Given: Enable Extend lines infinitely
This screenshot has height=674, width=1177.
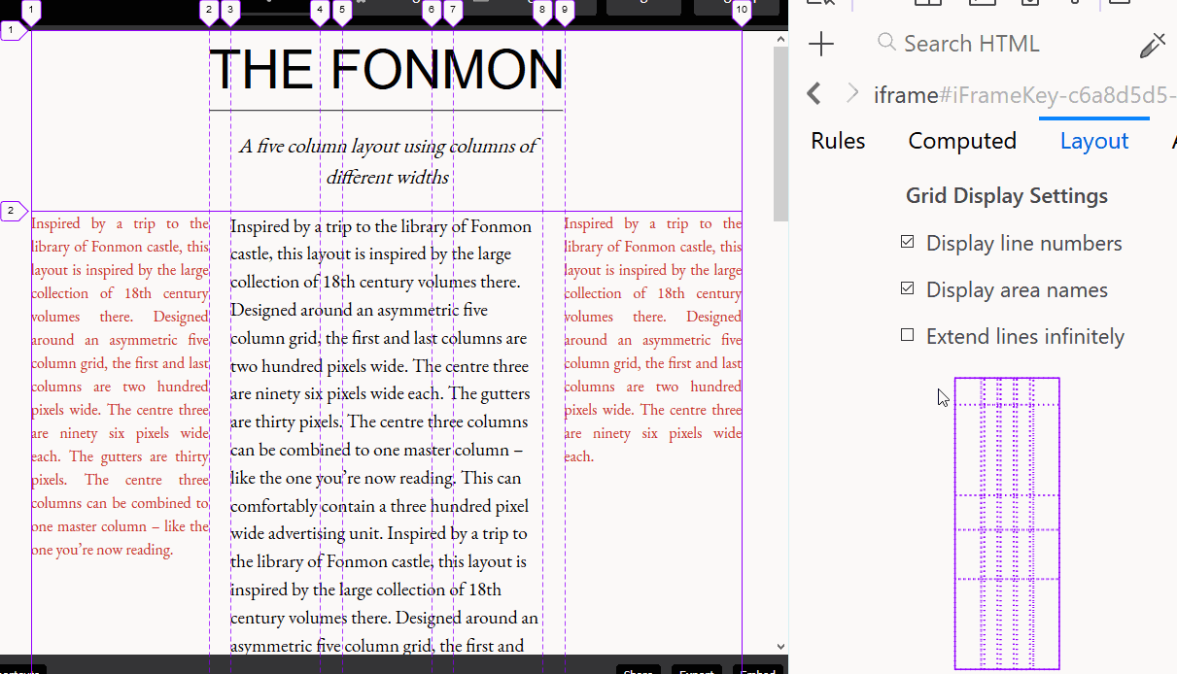Looking at the screenshot, I should click(x=908, y=335).
